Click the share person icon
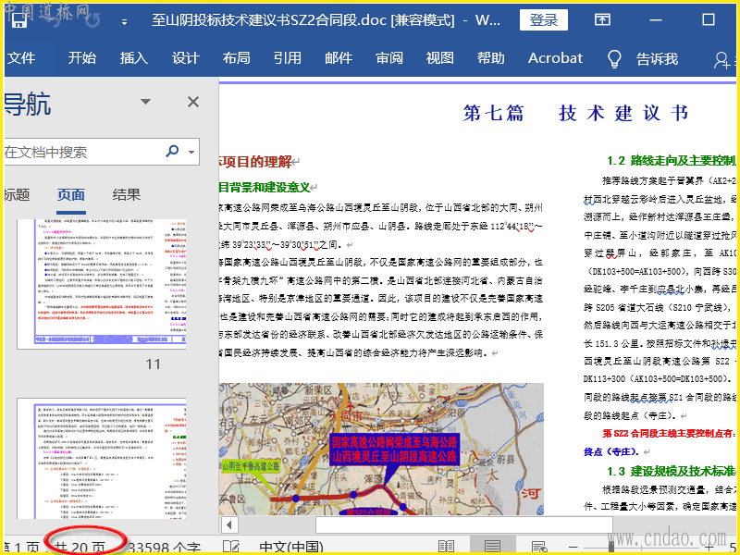 (723, 59)
